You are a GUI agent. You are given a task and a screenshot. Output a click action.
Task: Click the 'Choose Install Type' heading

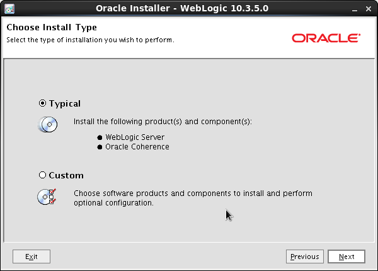(52, 28)
